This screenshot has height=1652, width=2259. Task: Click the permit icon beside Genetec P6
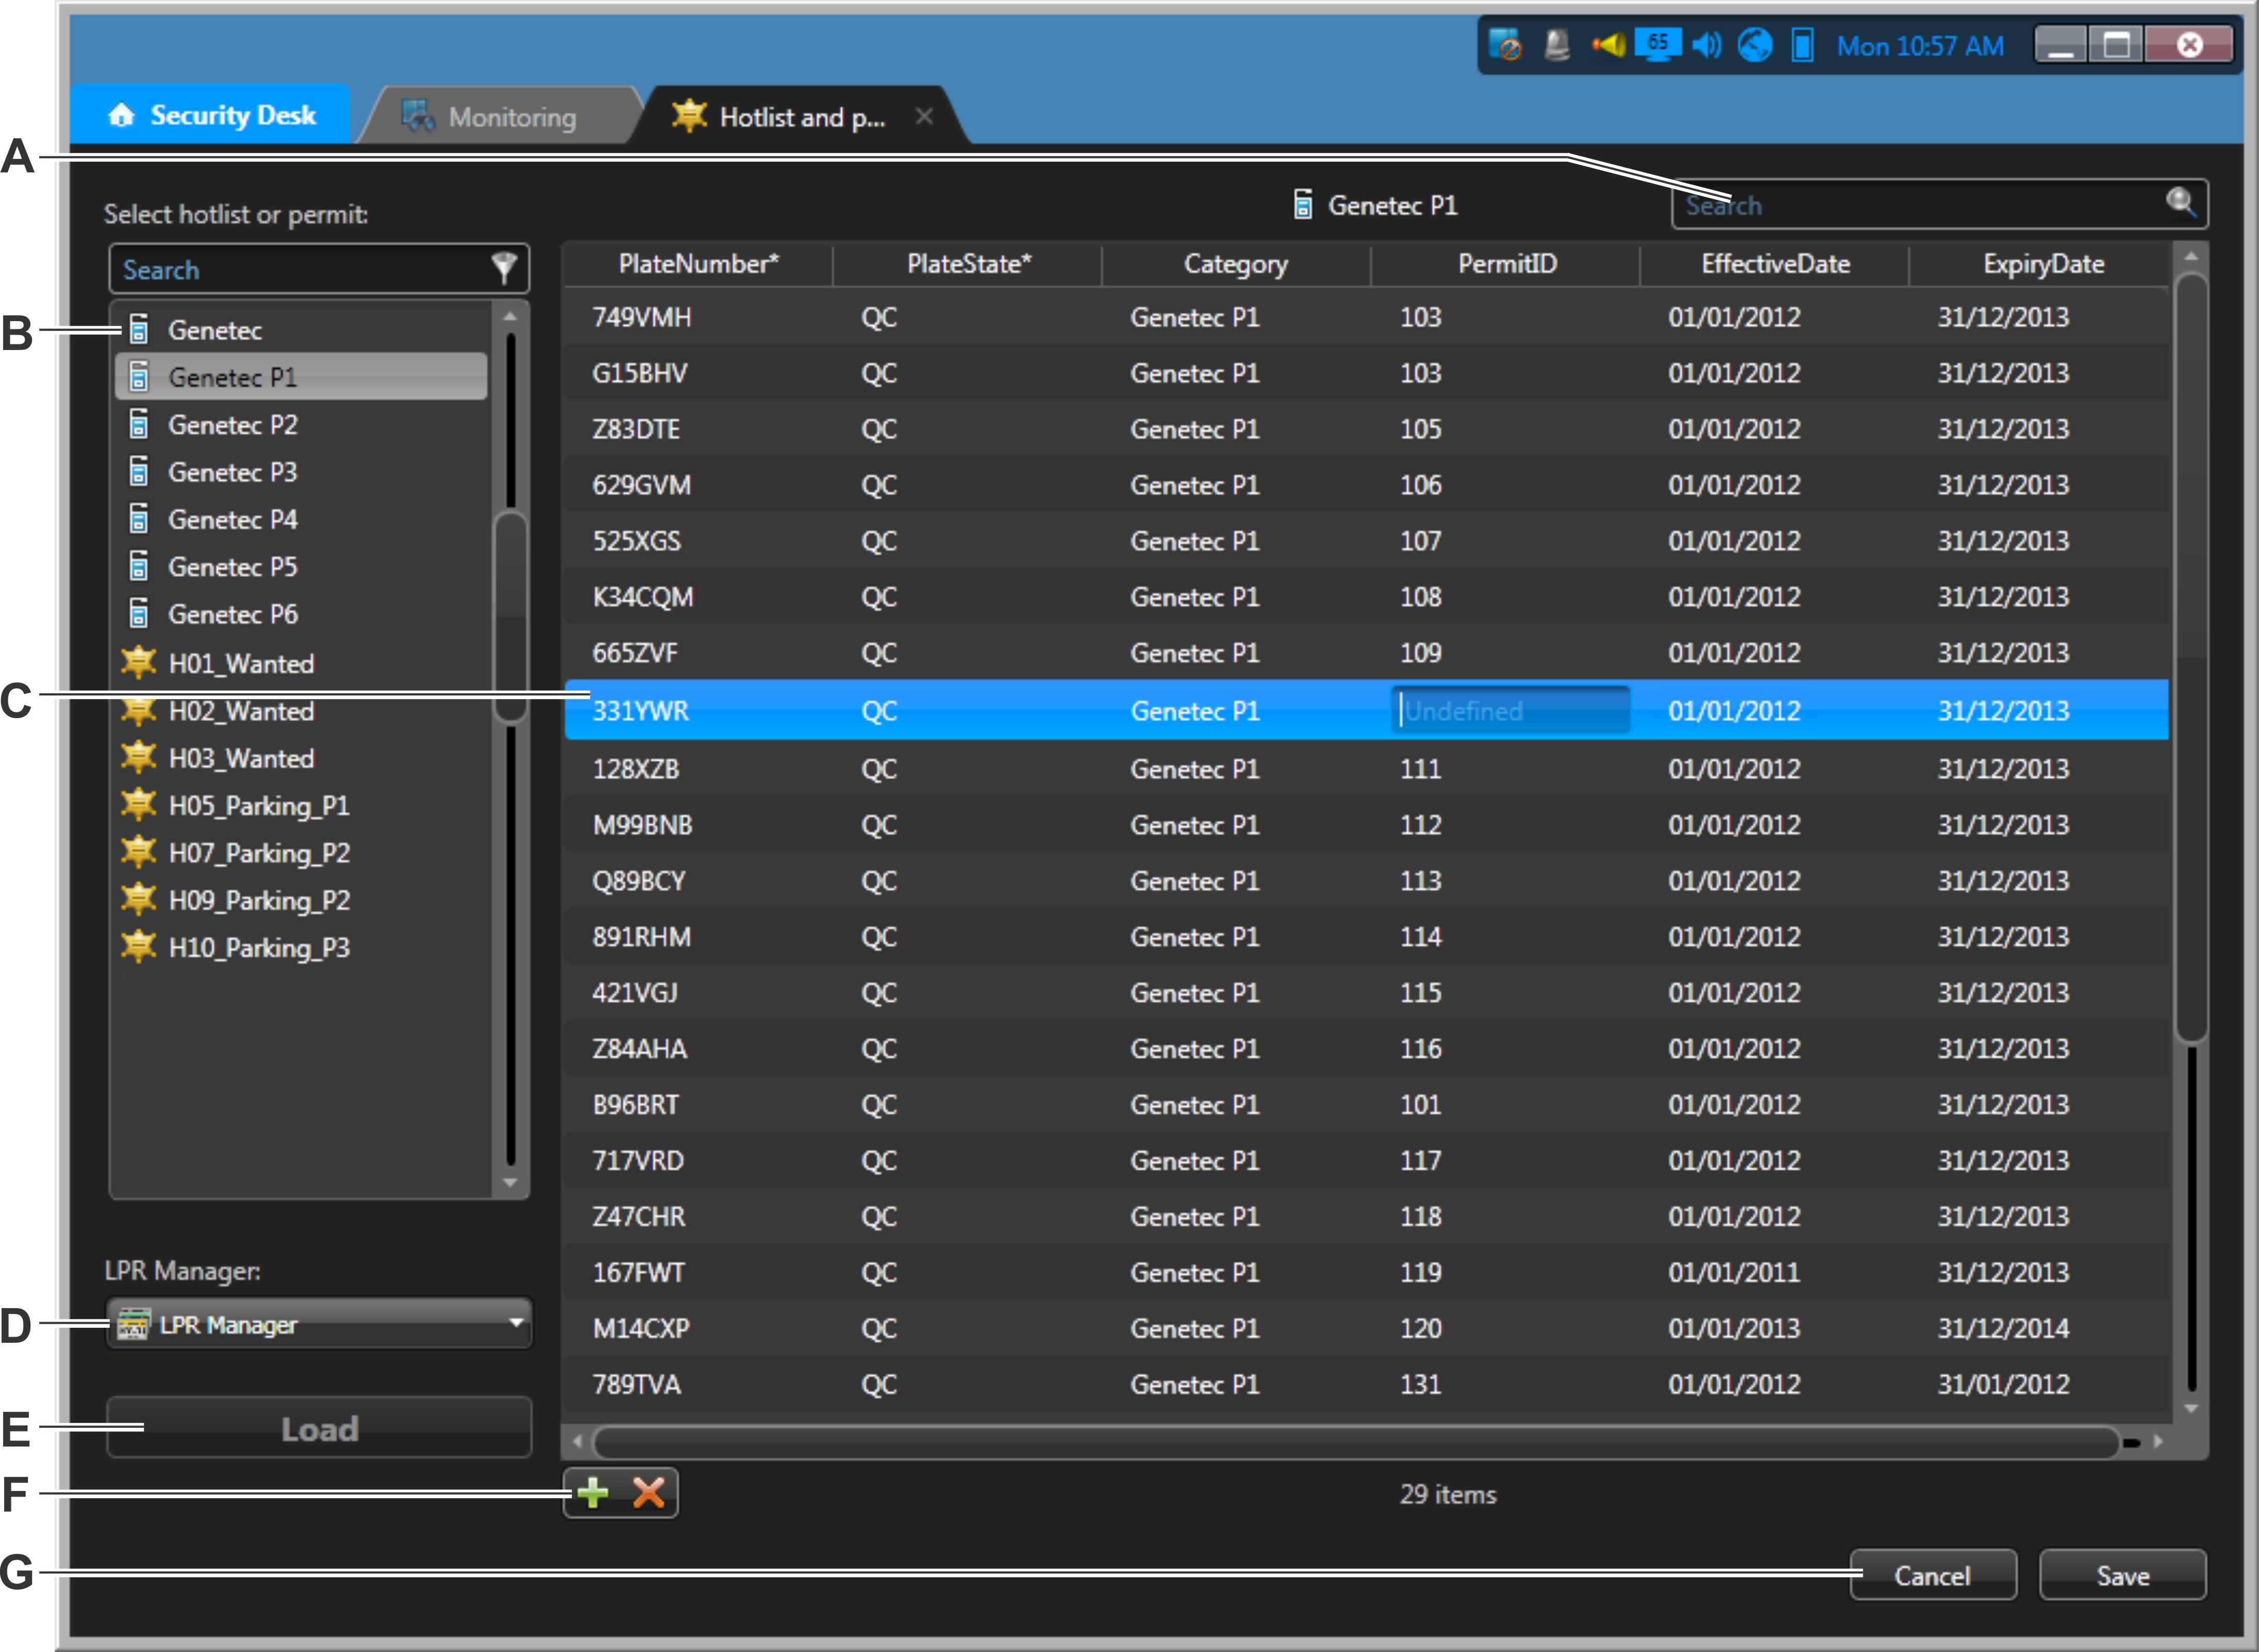139,613
